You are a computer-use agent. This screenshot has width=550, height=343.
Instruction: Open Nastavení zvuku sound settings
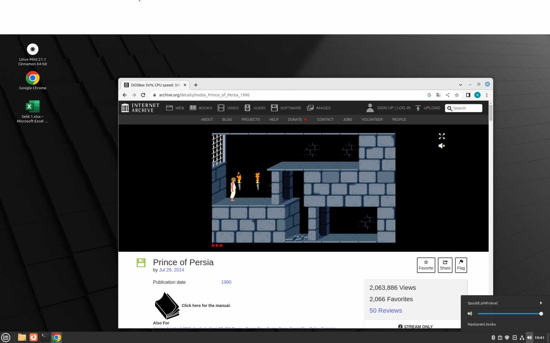click(x=482, y=324)
